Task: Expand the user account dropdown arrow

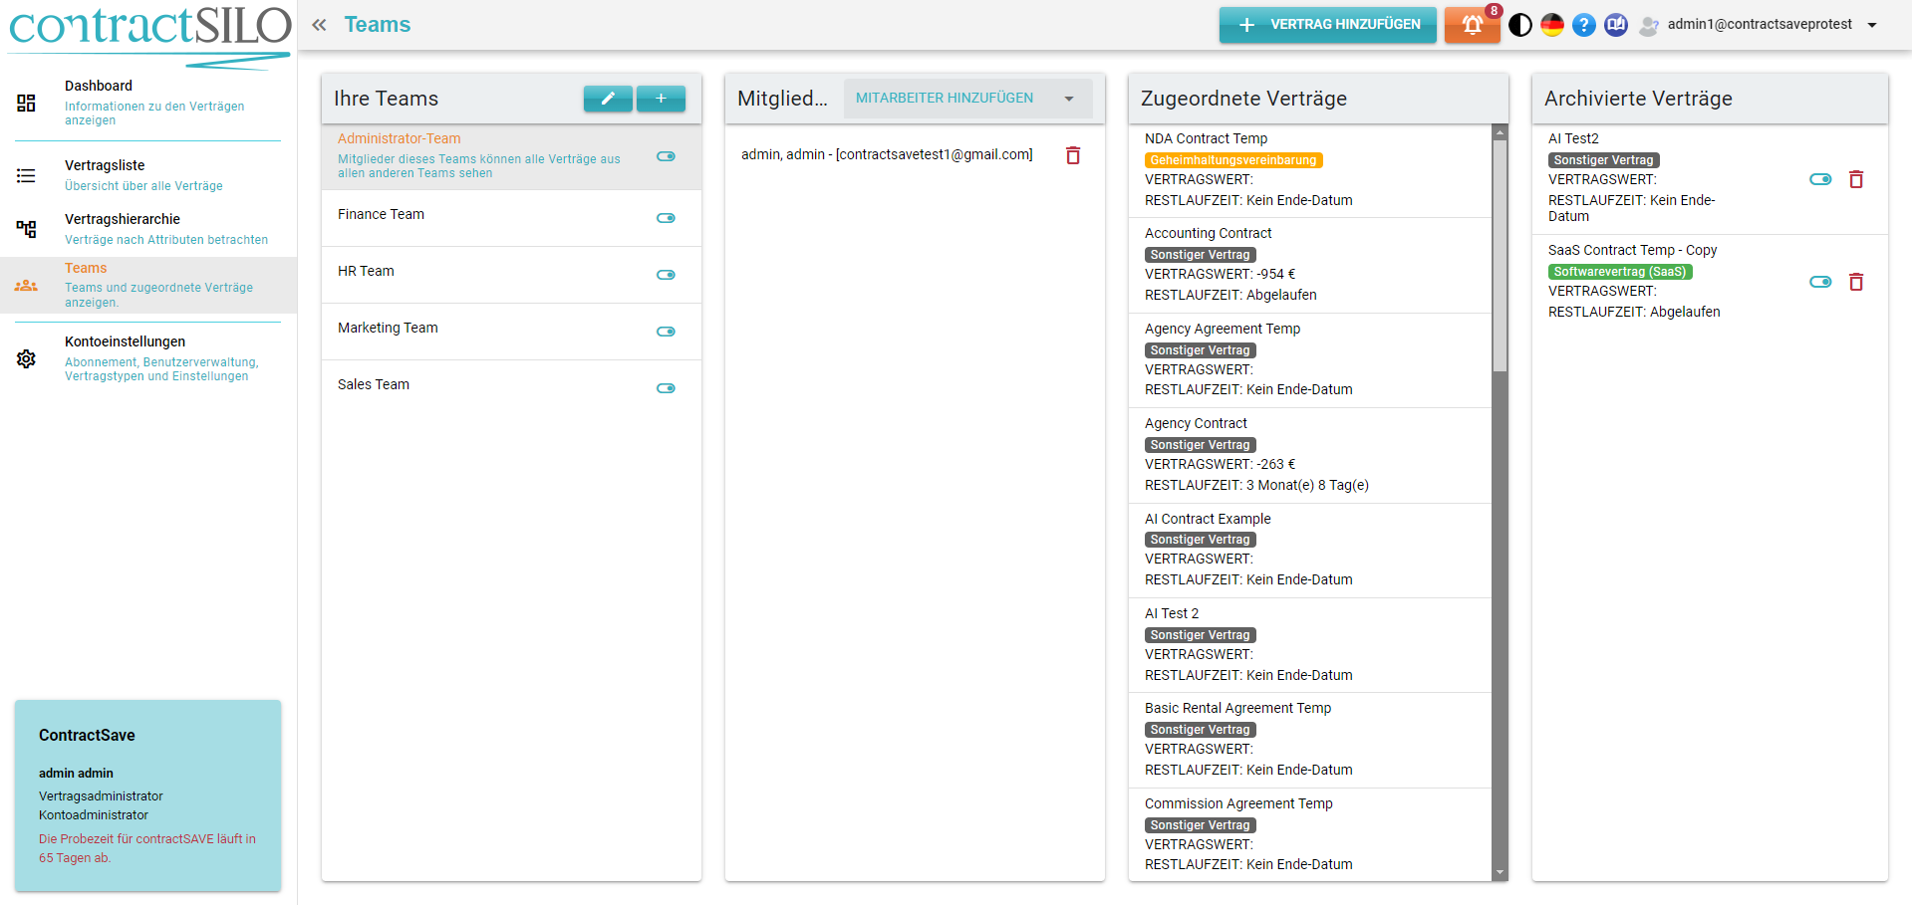Action: pyautogui.click(x=1872, y=25)
